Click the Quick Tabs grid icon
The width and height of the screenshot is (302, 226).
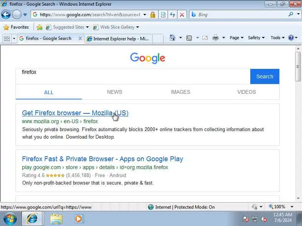(7, 39)
